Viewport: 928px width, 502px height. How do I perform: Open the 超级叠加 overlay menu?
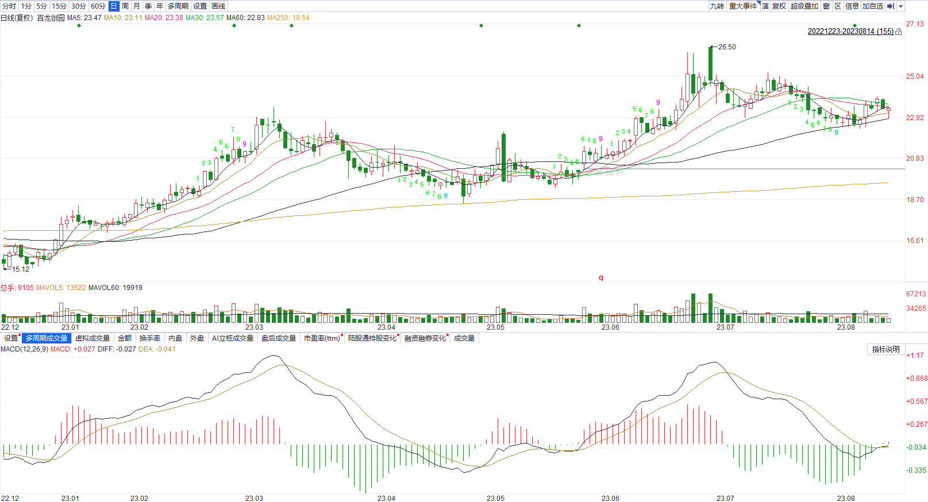coord(804,6)
